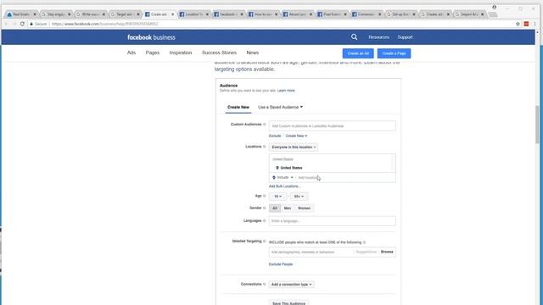543x305 pixels.
Task: Click info icon next to Locations label
Action: pos(265,147)
